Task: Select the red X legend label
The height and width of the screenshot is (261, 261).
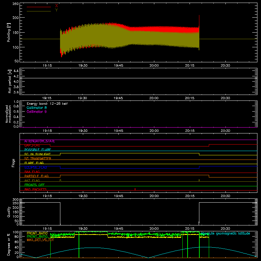Action: (x=56, y=6)
